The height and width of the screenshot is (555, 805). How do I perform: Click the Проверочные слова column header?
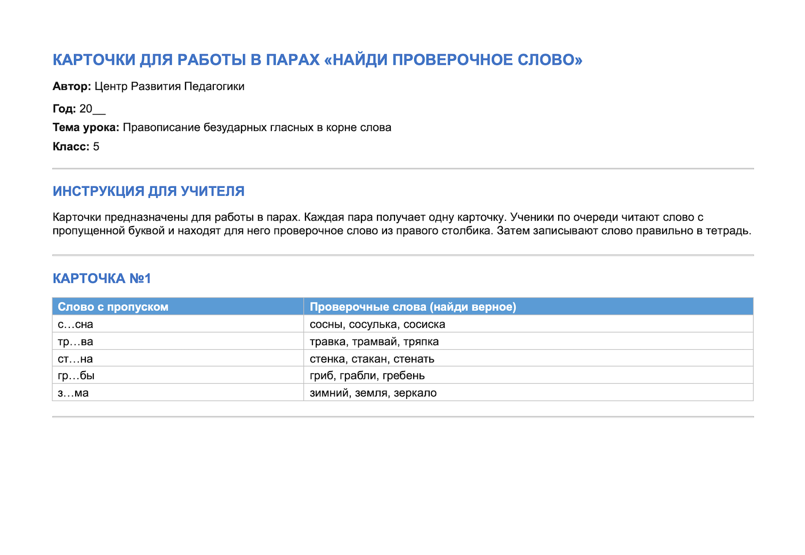[x=528, y=307]
